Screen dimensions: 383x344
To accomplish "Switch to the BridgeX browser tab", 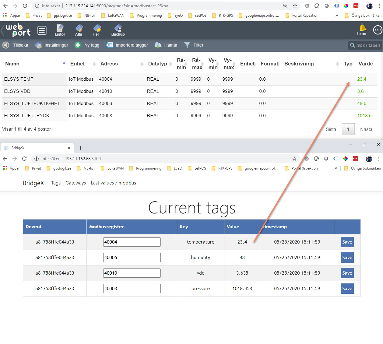I will coord(37,148).
